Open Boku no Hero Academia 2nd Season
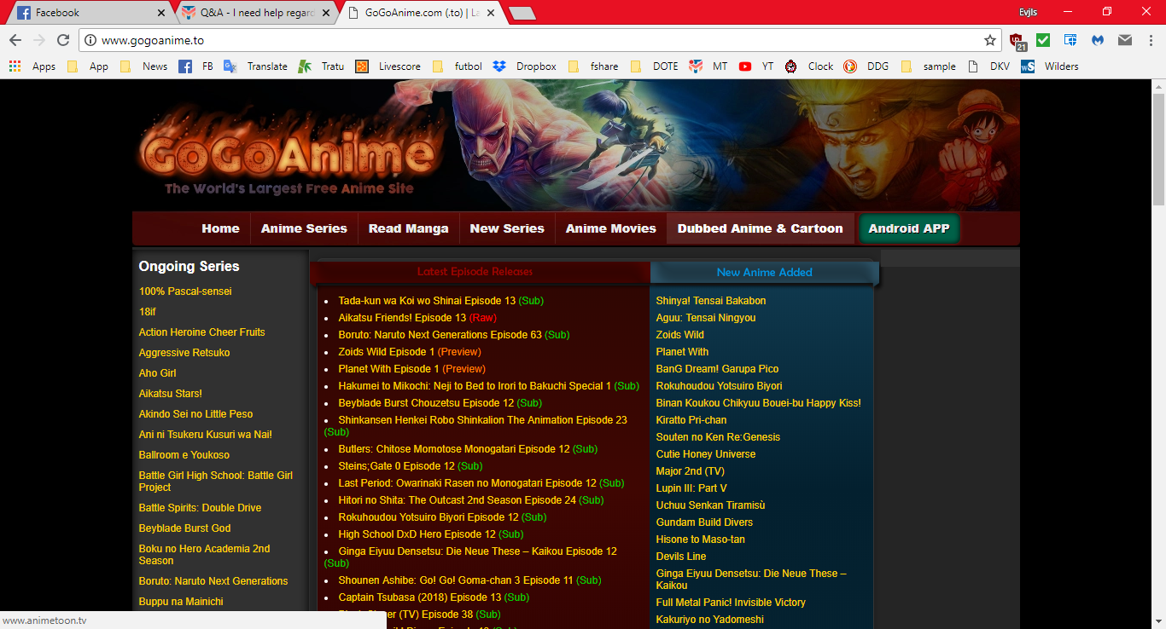 204,555
